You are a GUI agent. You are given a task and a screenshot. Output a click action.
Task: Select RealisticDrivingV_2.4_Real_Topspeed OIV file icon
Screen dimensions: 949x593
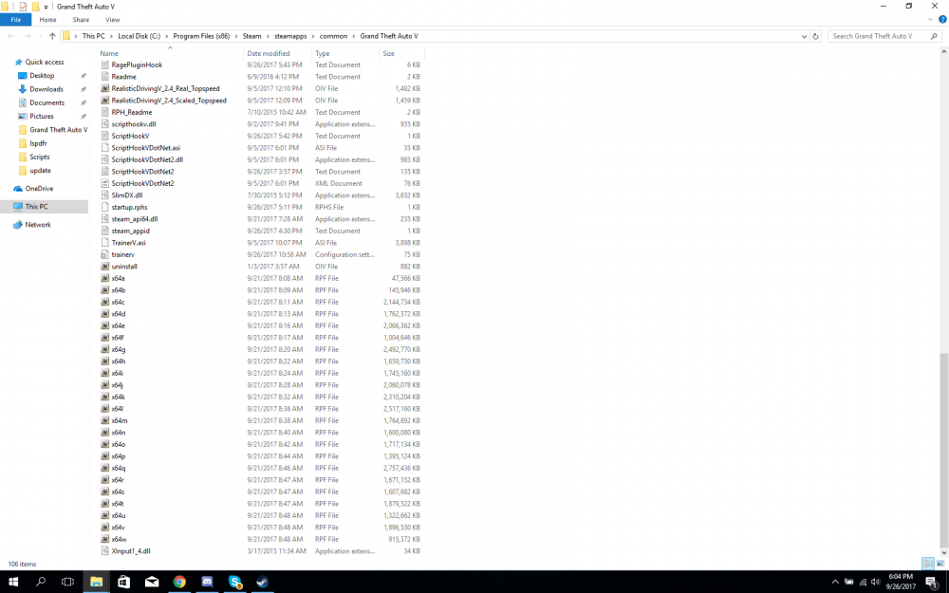[104, 88]
